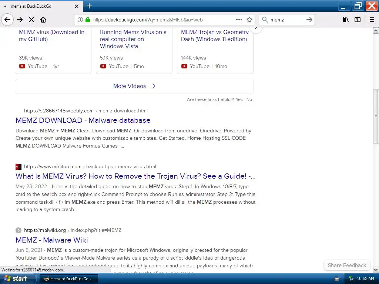Click the 39K views text
This screenshot has height=284, width=379.
click(x=30, y=58)
